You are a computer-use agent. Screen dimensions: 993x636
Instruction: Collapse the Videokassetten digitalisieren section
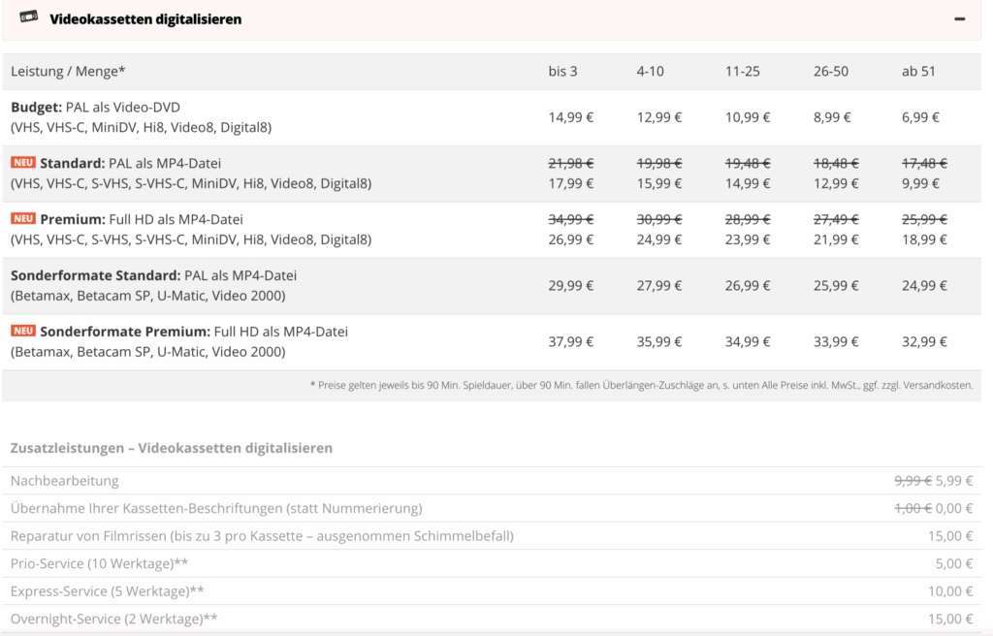(959, 19)
